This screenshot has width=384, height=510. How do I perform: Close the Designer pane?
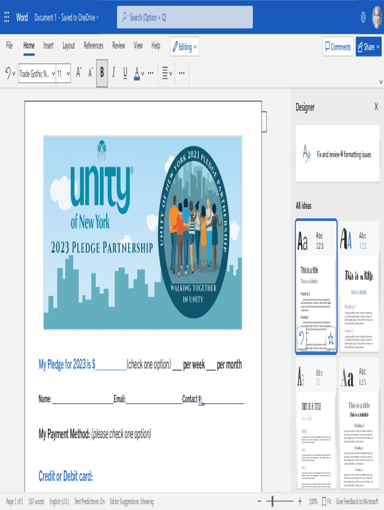coord(376,107)
